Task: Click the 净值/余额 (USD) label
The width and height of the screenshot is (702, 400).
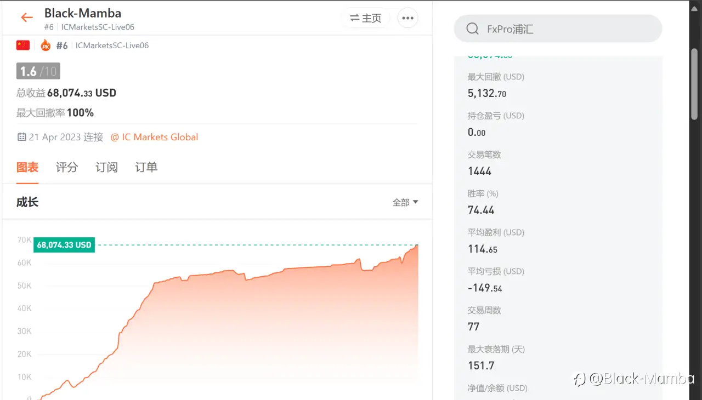Action: 497,388
